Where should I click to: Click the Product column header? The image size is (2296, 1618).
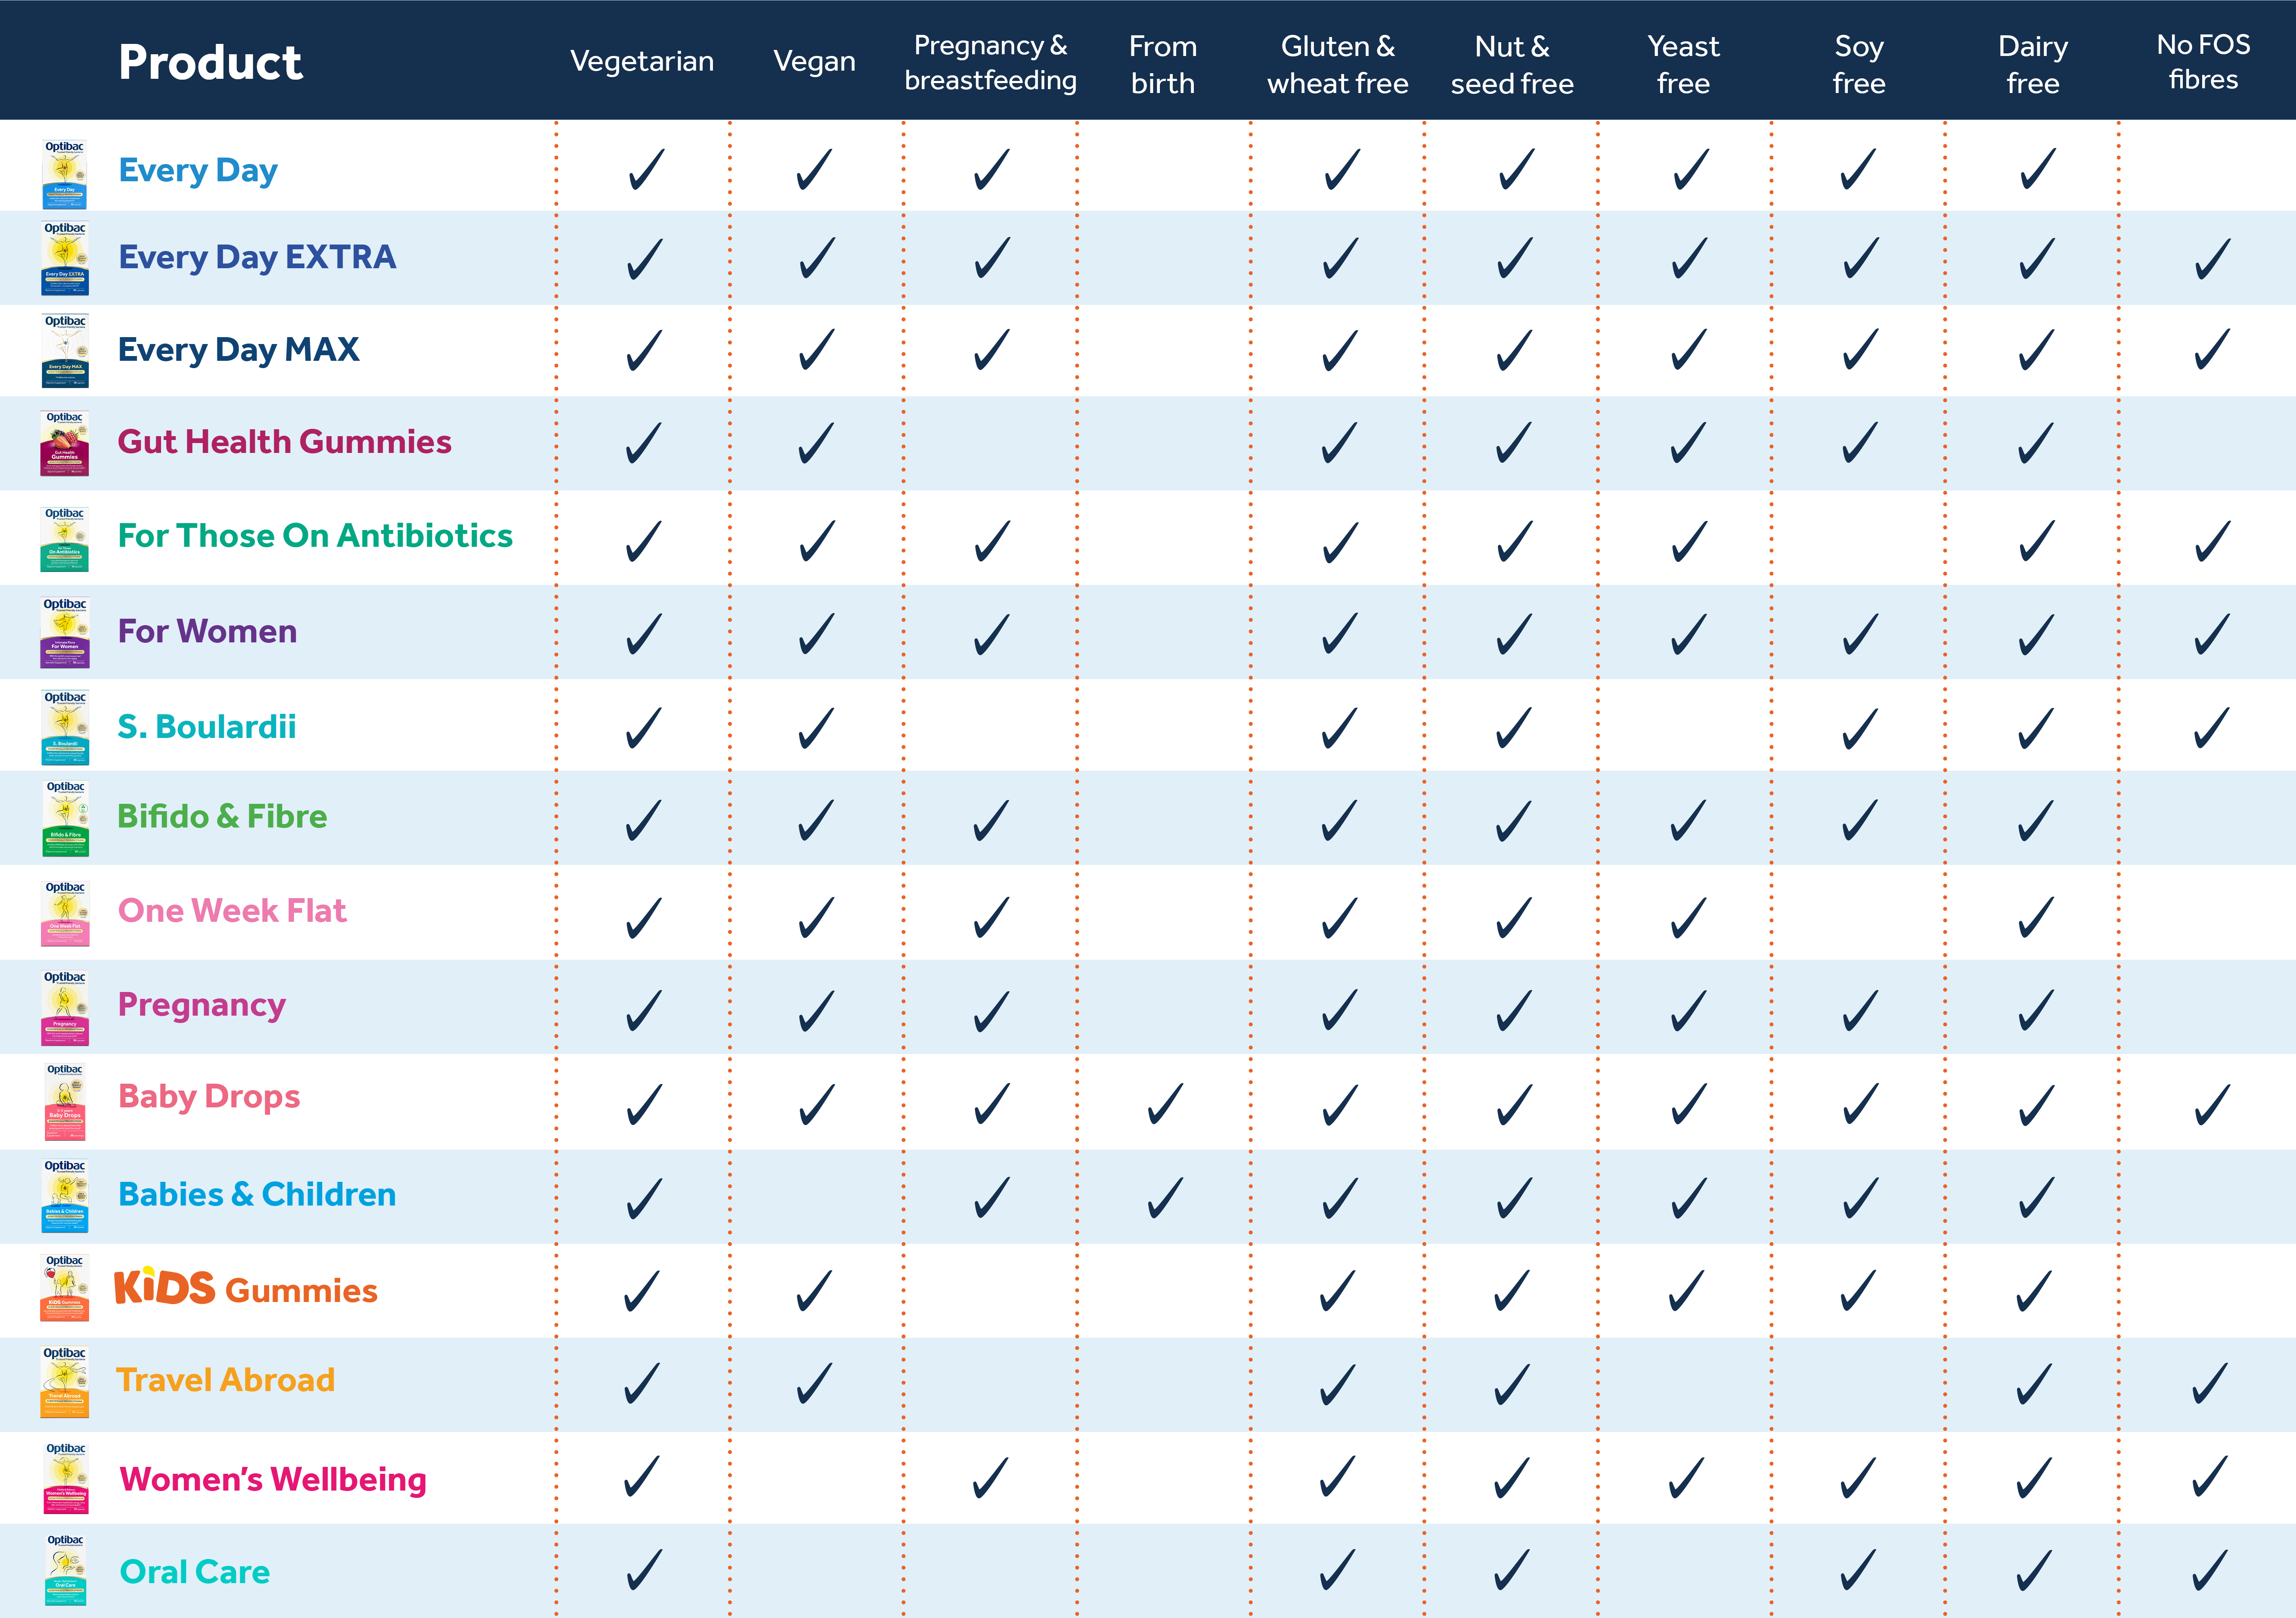pyautogui.click(x=210, y=62)
